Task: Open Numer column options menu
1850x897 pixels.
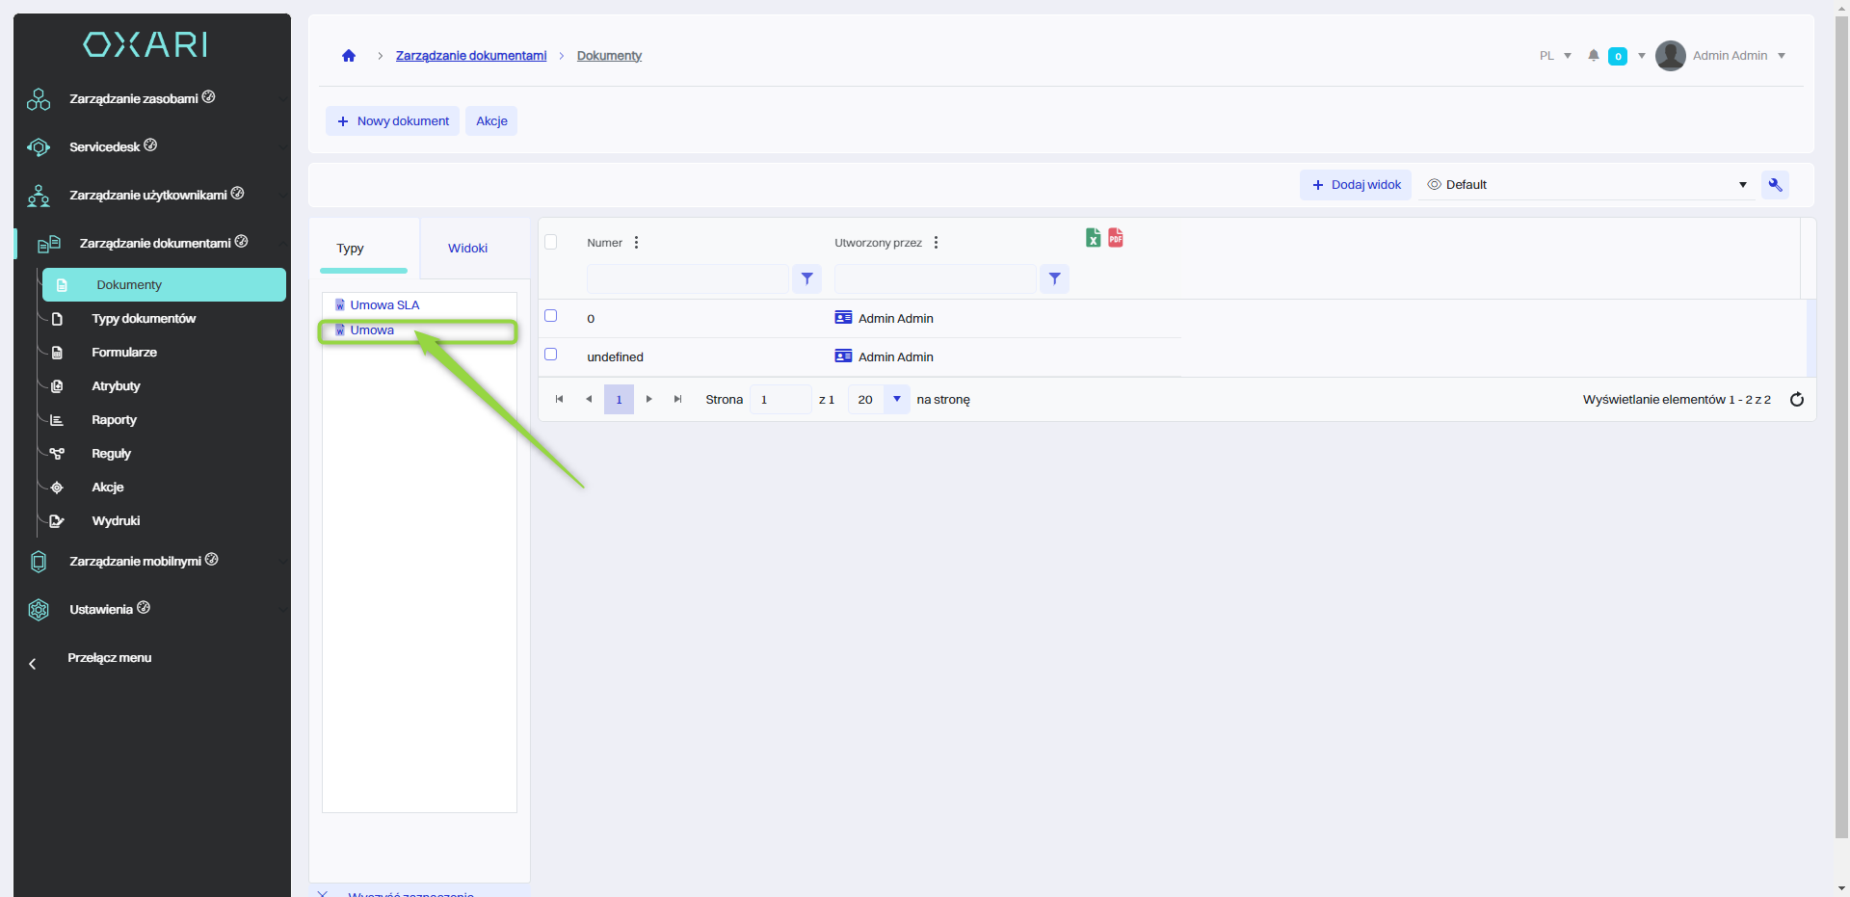Action: (x=636, y=243)
